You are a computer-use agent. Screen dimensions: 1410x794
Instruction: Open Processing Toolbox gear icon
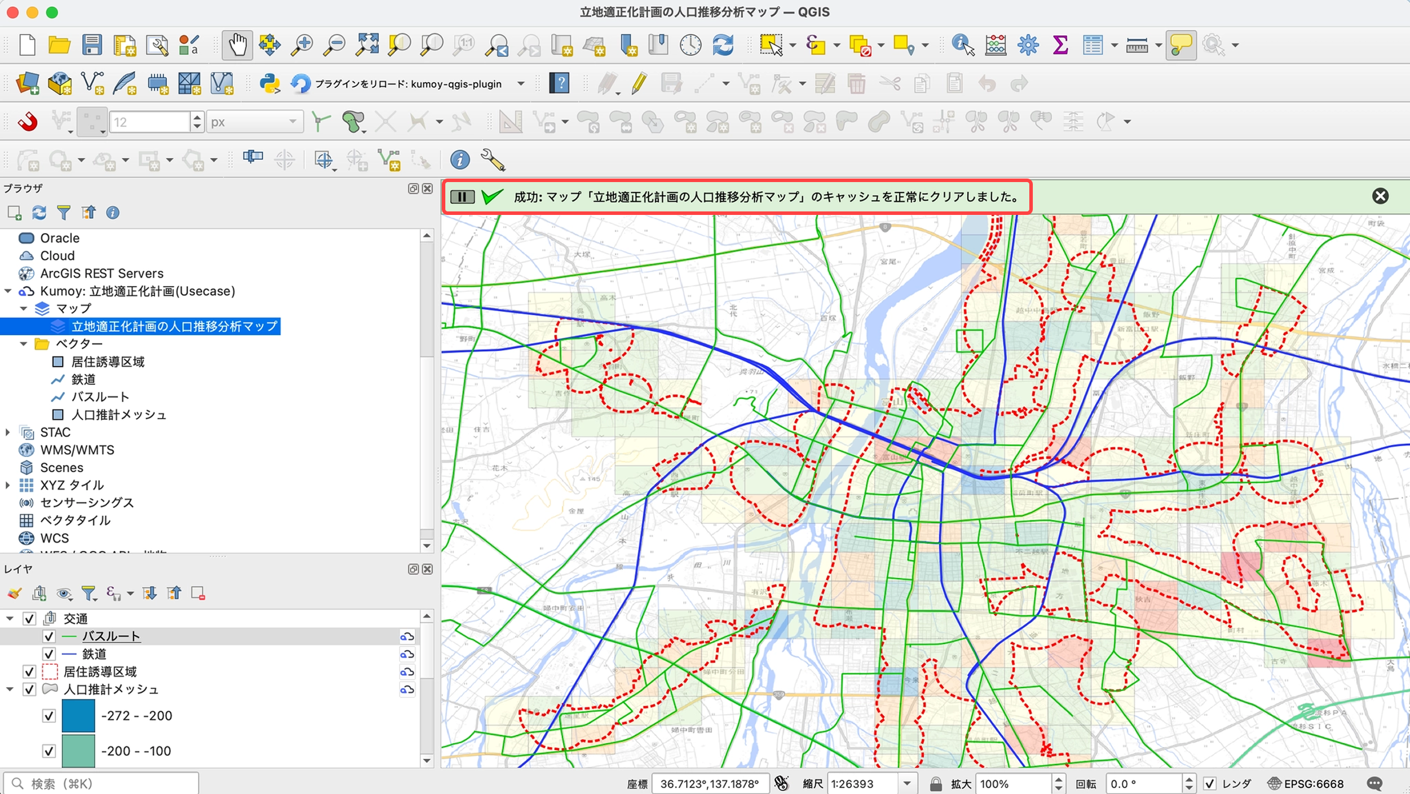click(x=1028, y=45)
